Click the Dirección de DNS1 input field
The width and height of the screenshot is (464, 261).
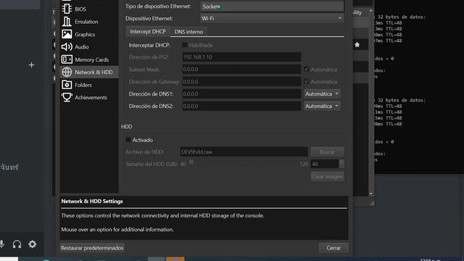[x=241, y=94]
